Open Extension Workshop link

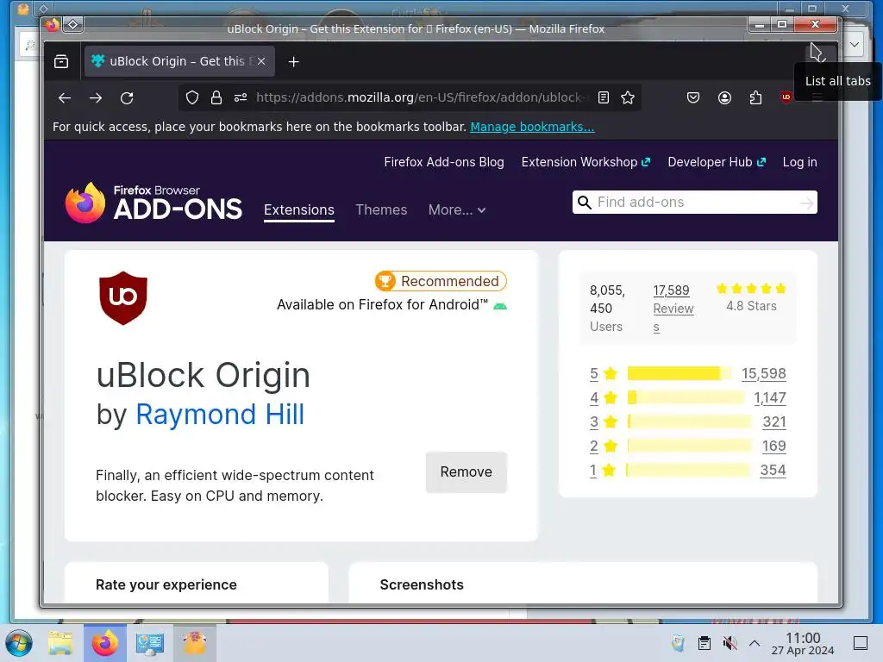[586, 162]
